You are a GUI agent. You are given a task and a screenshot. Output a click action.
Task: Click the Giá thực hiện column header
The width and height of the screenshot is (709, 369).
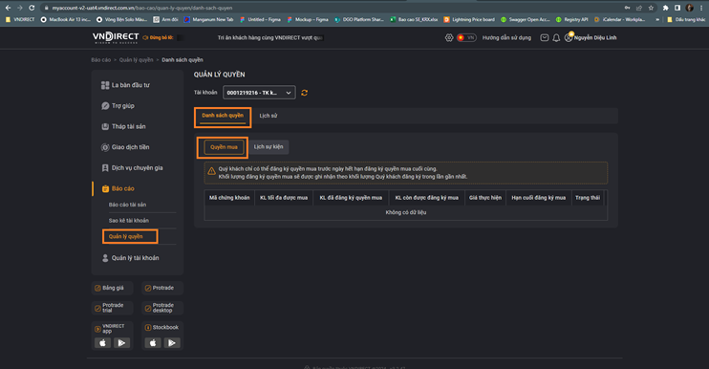click(x=485, y=198)
